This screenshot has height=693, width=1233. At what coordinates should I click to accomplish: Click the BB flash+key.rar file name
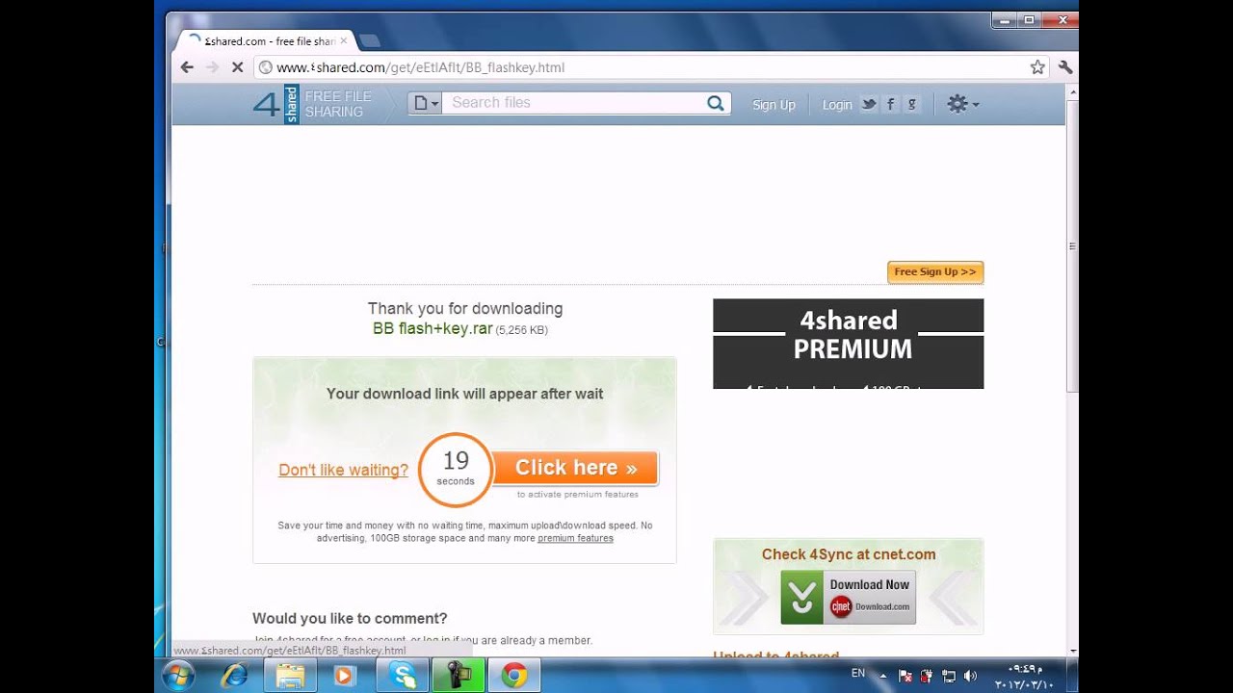click(x=433, y=329)
